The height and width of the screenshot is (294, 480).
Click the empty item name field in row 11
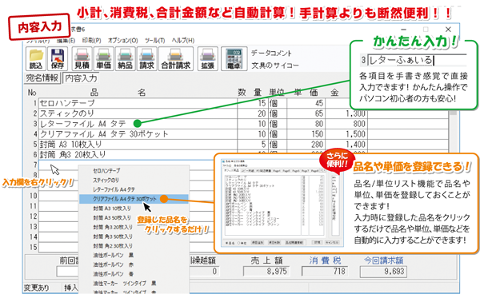pyautogui.click(x=58, y=206)
